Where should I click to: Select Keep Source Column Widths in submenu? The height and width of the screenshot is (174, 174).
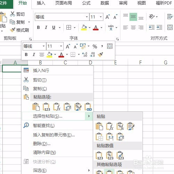110,137
